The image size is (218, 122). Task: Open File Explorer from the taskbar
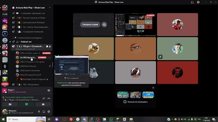(131, 119)
